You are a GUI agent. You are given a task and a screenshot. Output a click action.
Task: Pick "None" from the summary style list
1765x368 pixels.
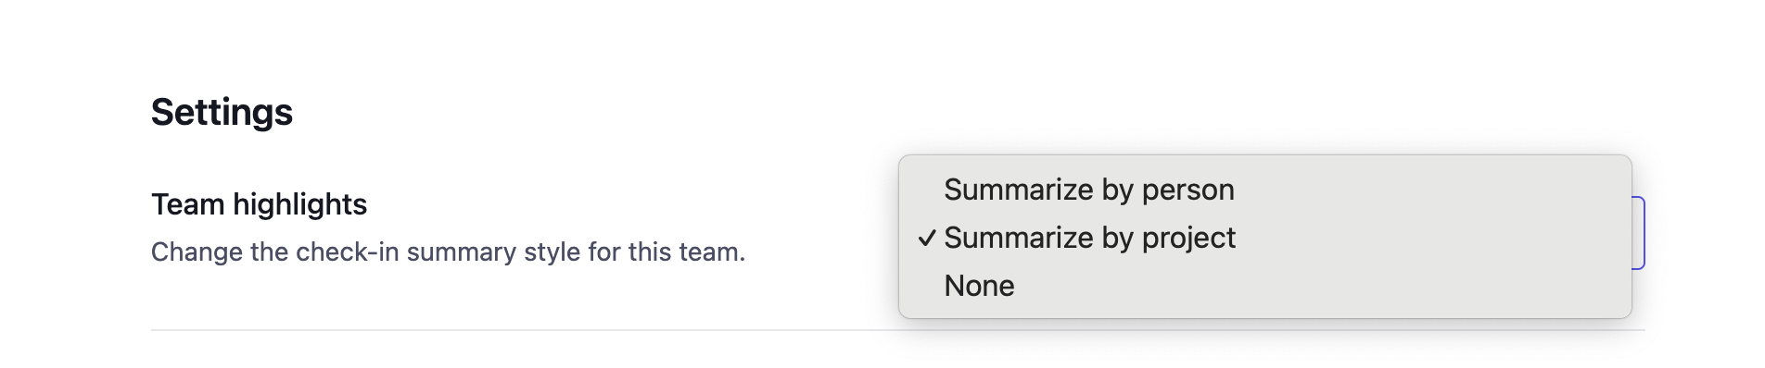click(x=1264, y=286)
